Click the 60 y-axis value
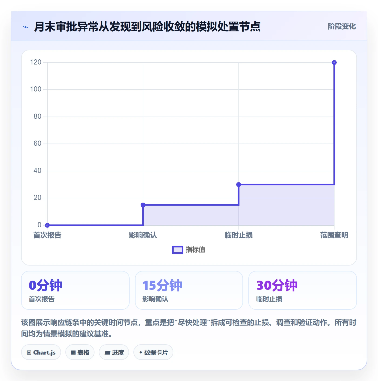Viewport: 378px width, 381px height. (38, 144)
